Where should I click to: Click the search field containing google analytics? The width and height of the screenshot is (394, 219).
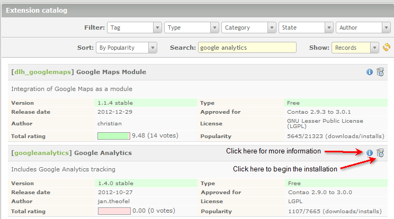(247, 48)
